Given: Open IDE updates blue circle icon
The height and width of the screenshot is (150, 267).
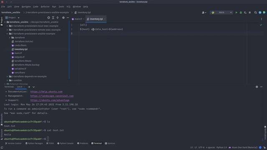Looking at the screenshot, I should click(260, 12).
